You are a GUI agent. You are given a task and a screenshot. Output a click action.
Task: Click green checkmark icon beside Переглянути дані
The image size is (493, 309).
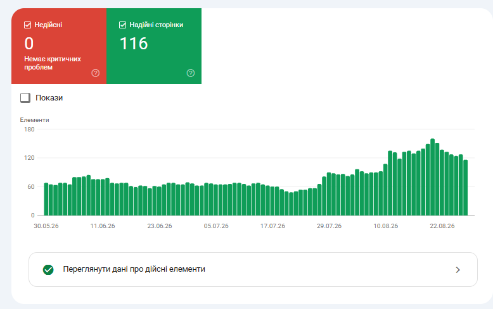pos(48,270)
